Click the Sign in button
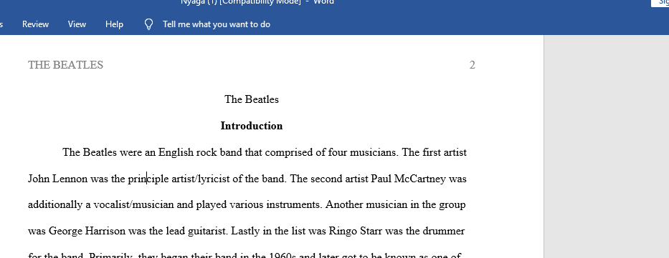 tap(660, 3)
